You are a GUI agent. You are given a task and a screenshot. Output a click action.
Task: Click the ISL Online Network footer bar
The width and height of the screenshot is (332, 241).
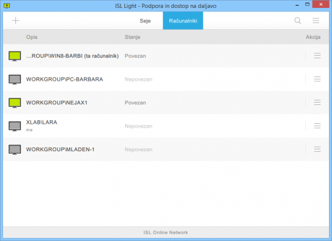pyautogui.click(x=166, y=233)
